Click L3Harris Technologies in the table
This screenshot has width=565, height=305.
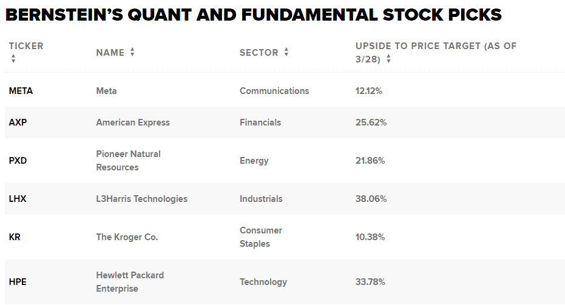141,199
